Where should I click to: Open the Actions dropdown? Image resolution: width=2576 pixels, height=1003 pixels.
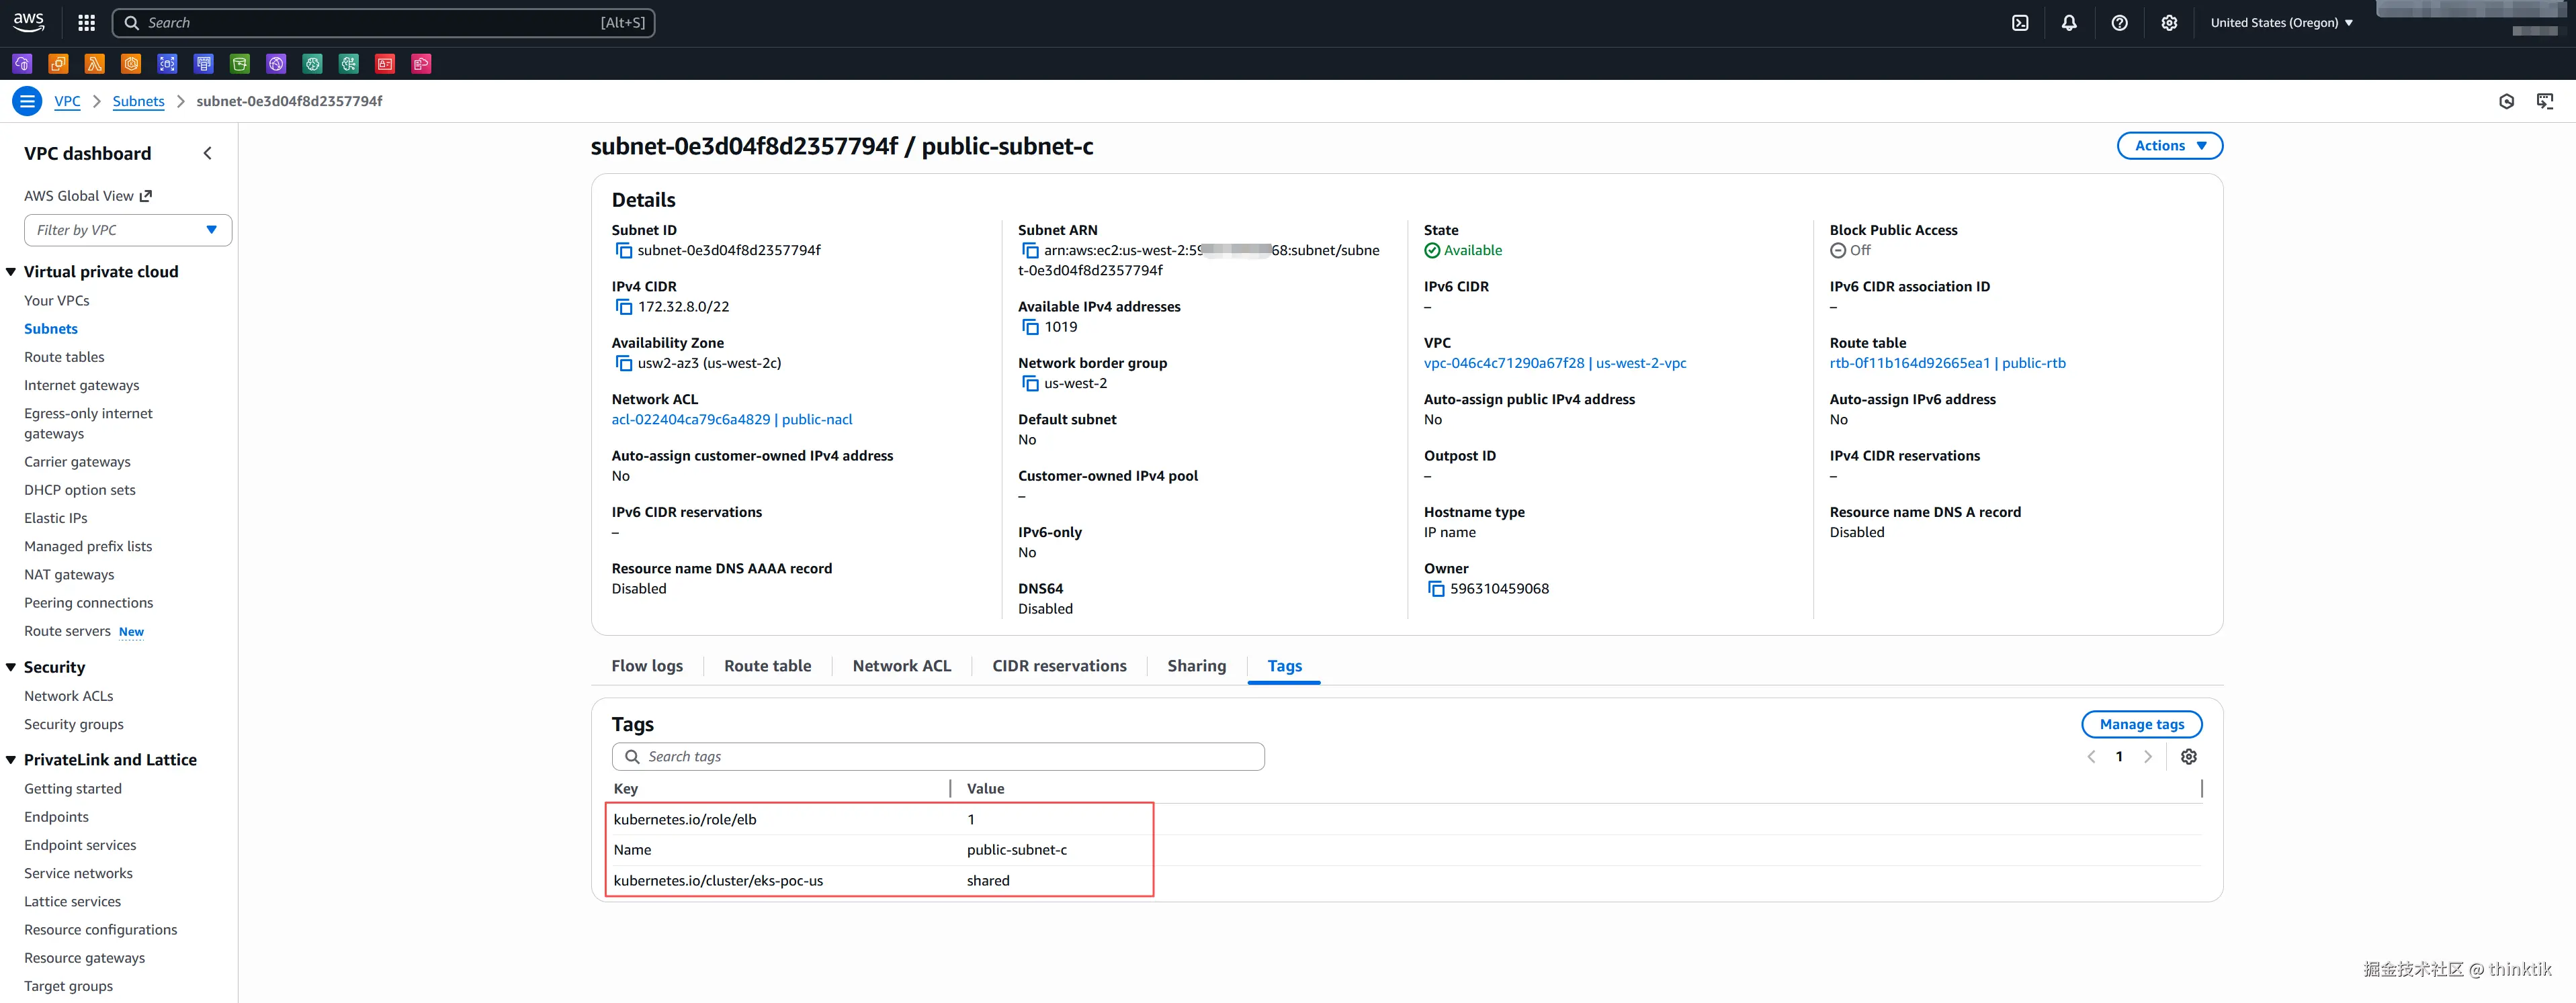tap(2169, 146)
